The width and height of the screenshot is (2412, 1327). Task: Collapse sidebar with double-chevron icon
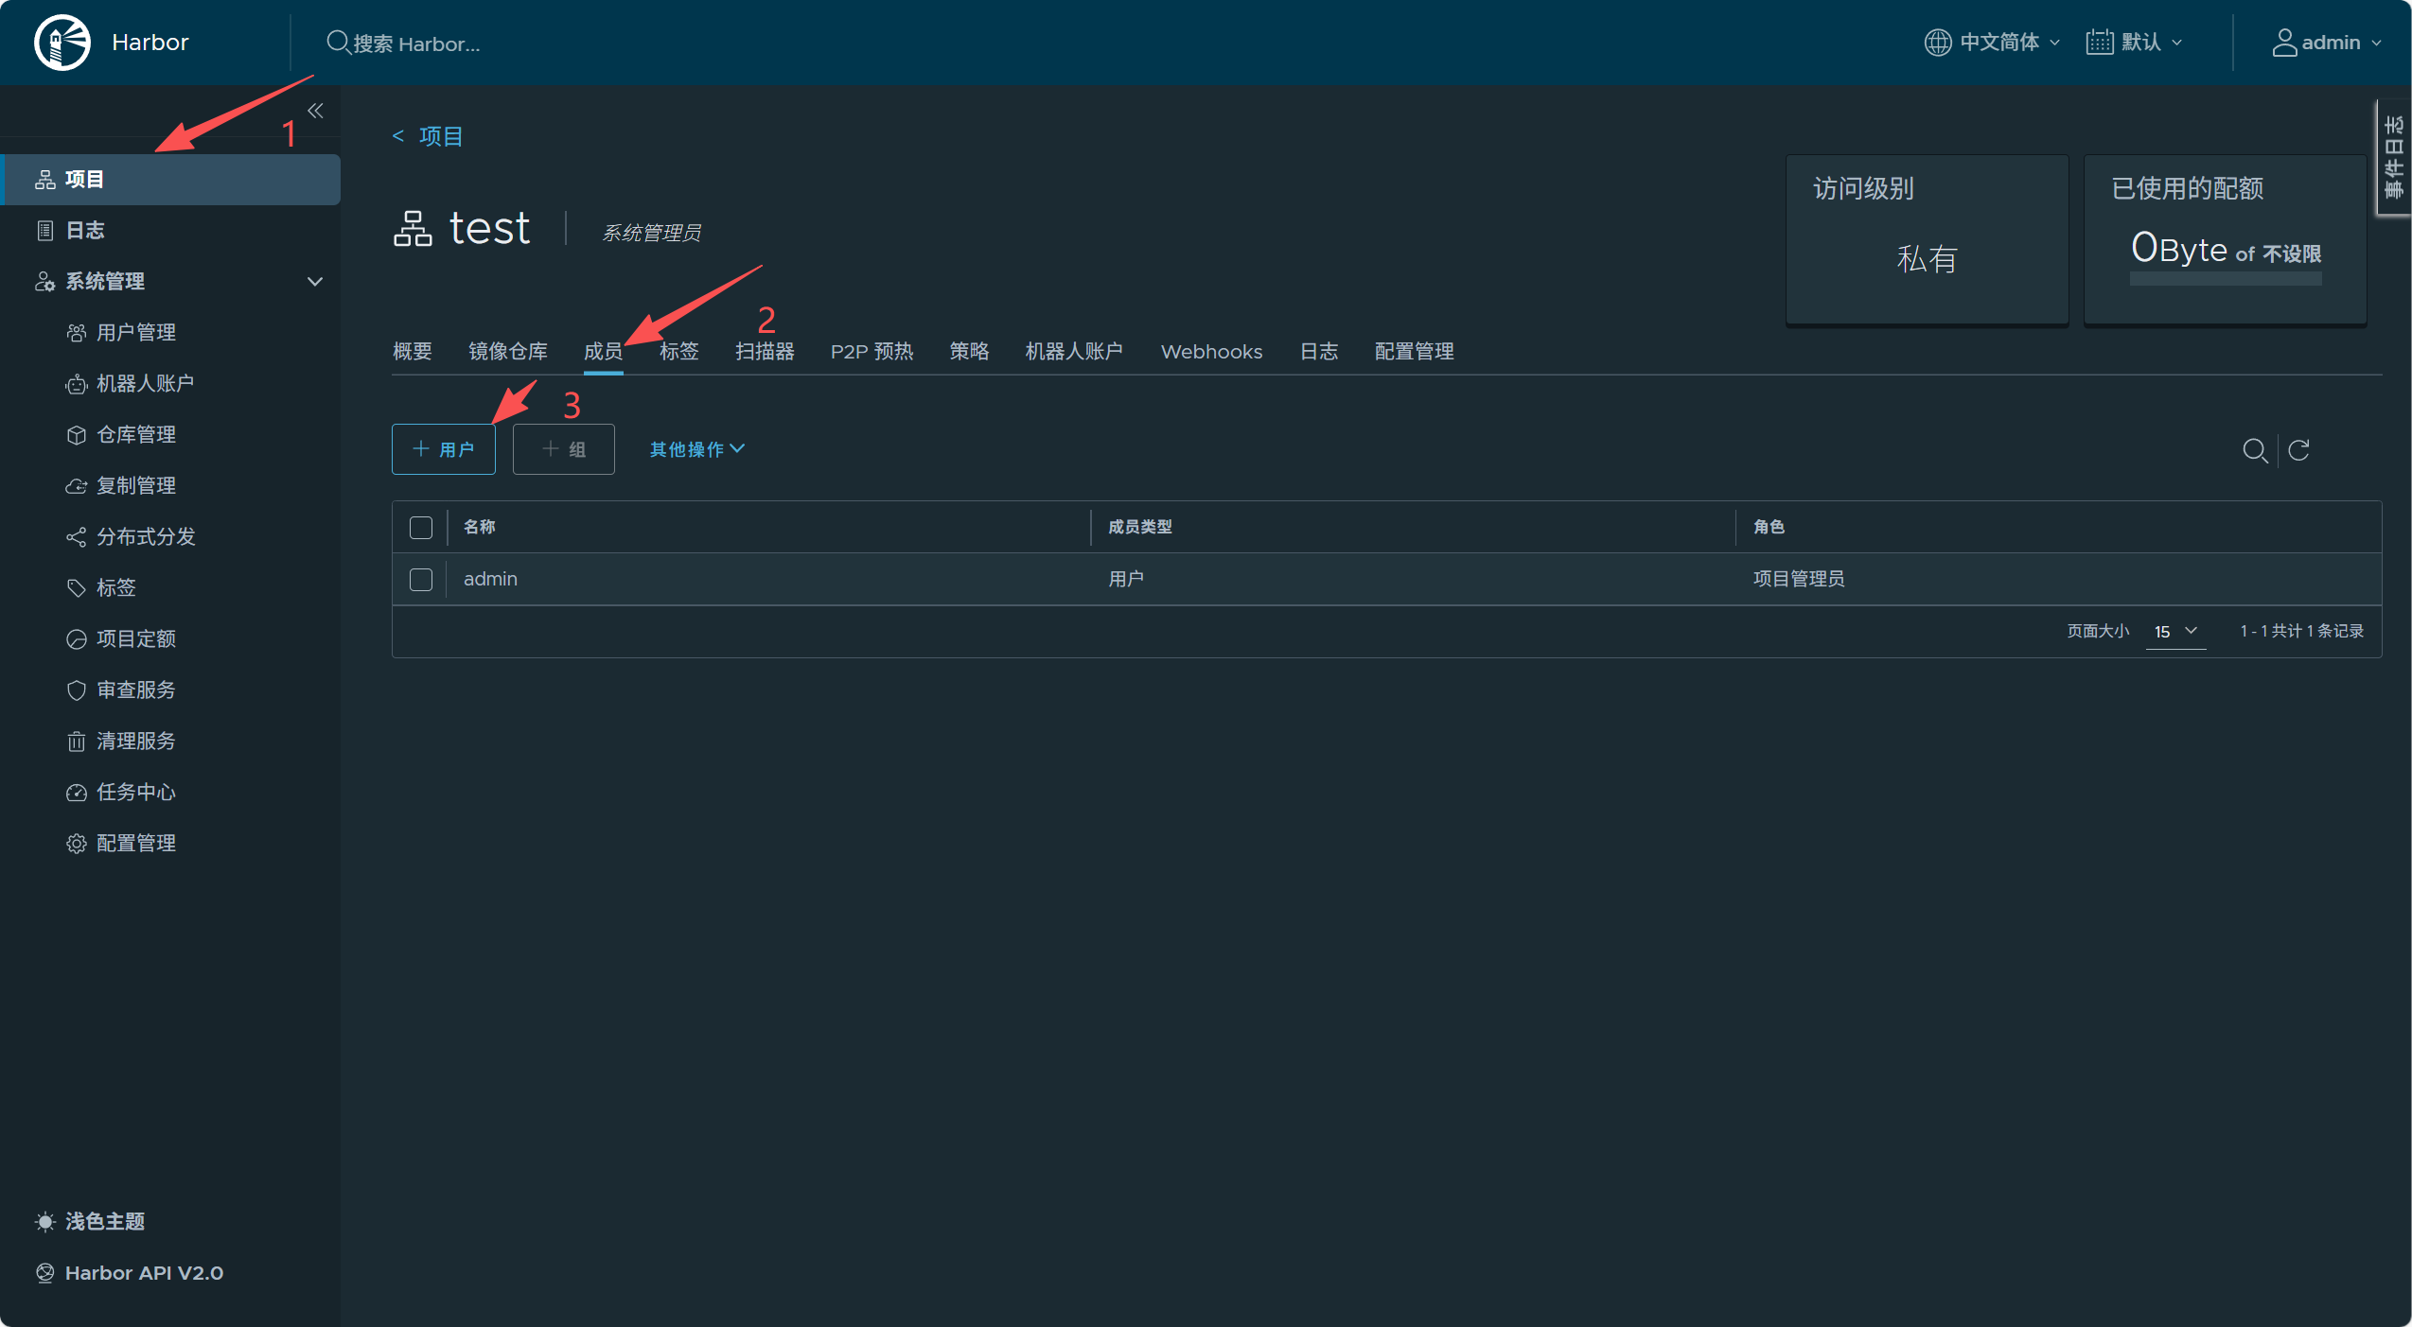tap(315, 112)
